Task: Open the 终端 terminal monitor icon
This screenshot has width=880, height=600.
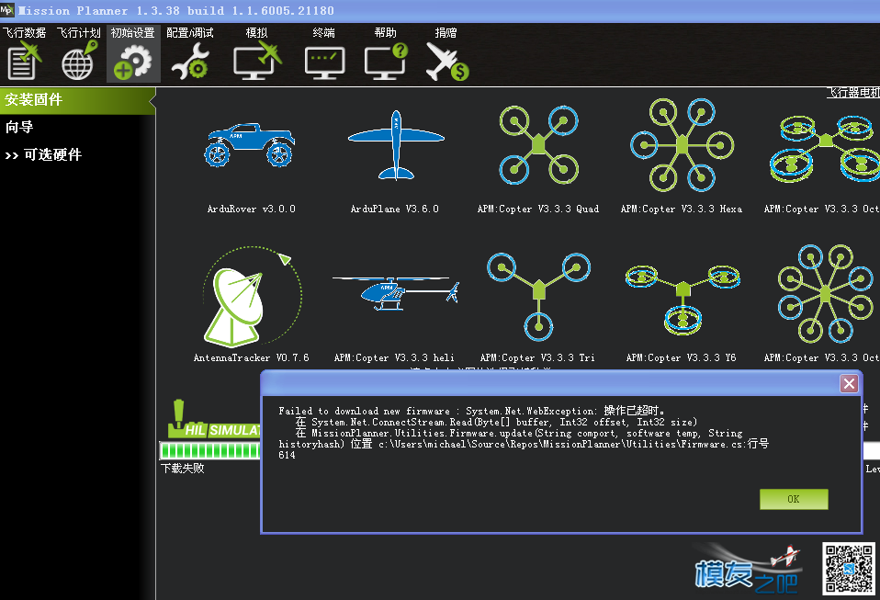Action: click(x=324, y=62)
